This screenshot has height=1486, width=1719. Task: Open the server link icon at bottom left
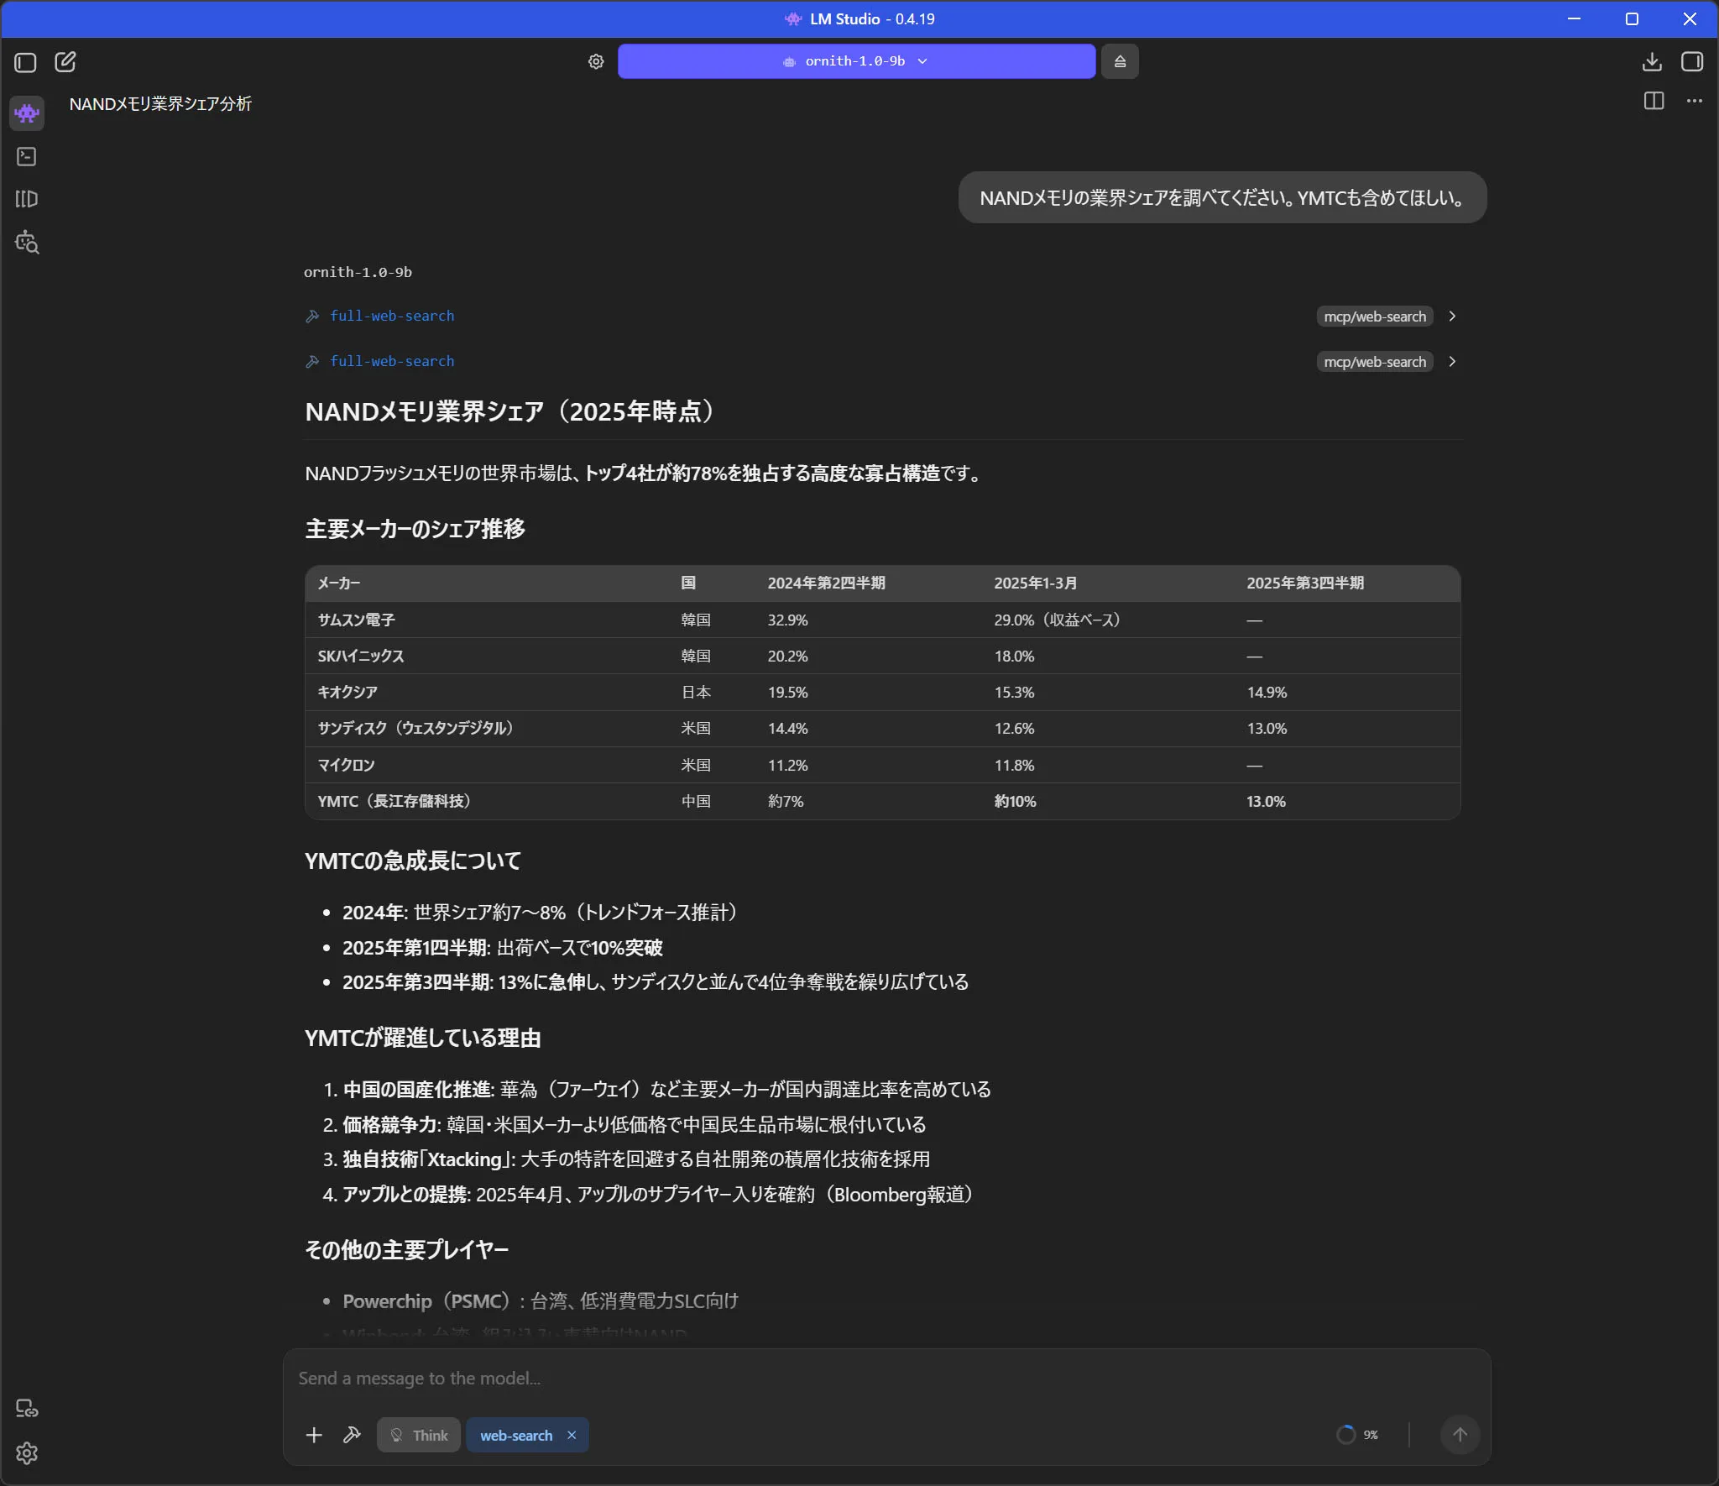click(27, 1408)
